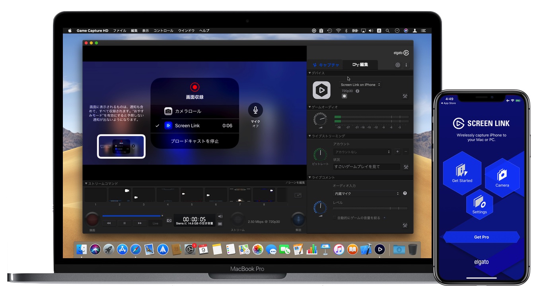Image resolution: width=541 pixels, height=286 pixels.
Task: Toggle the Live button in playback controls
Action: (155, 223)
